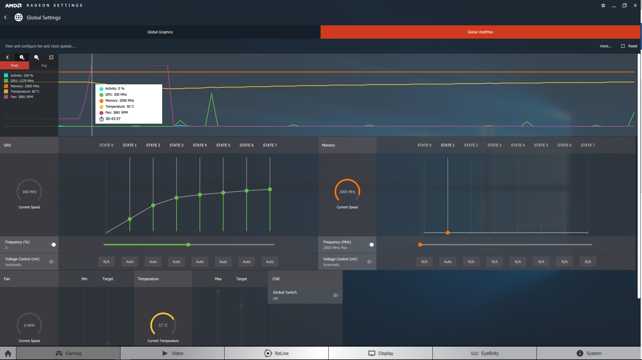Toggle GPU Voltage Control to manual
This screenshot has width=642, height=360.
(52, 262)
